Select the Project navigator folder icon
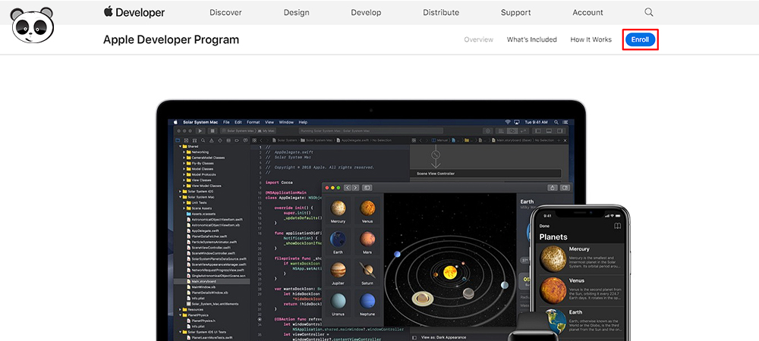The image size is (759, 341). (178, 140)
